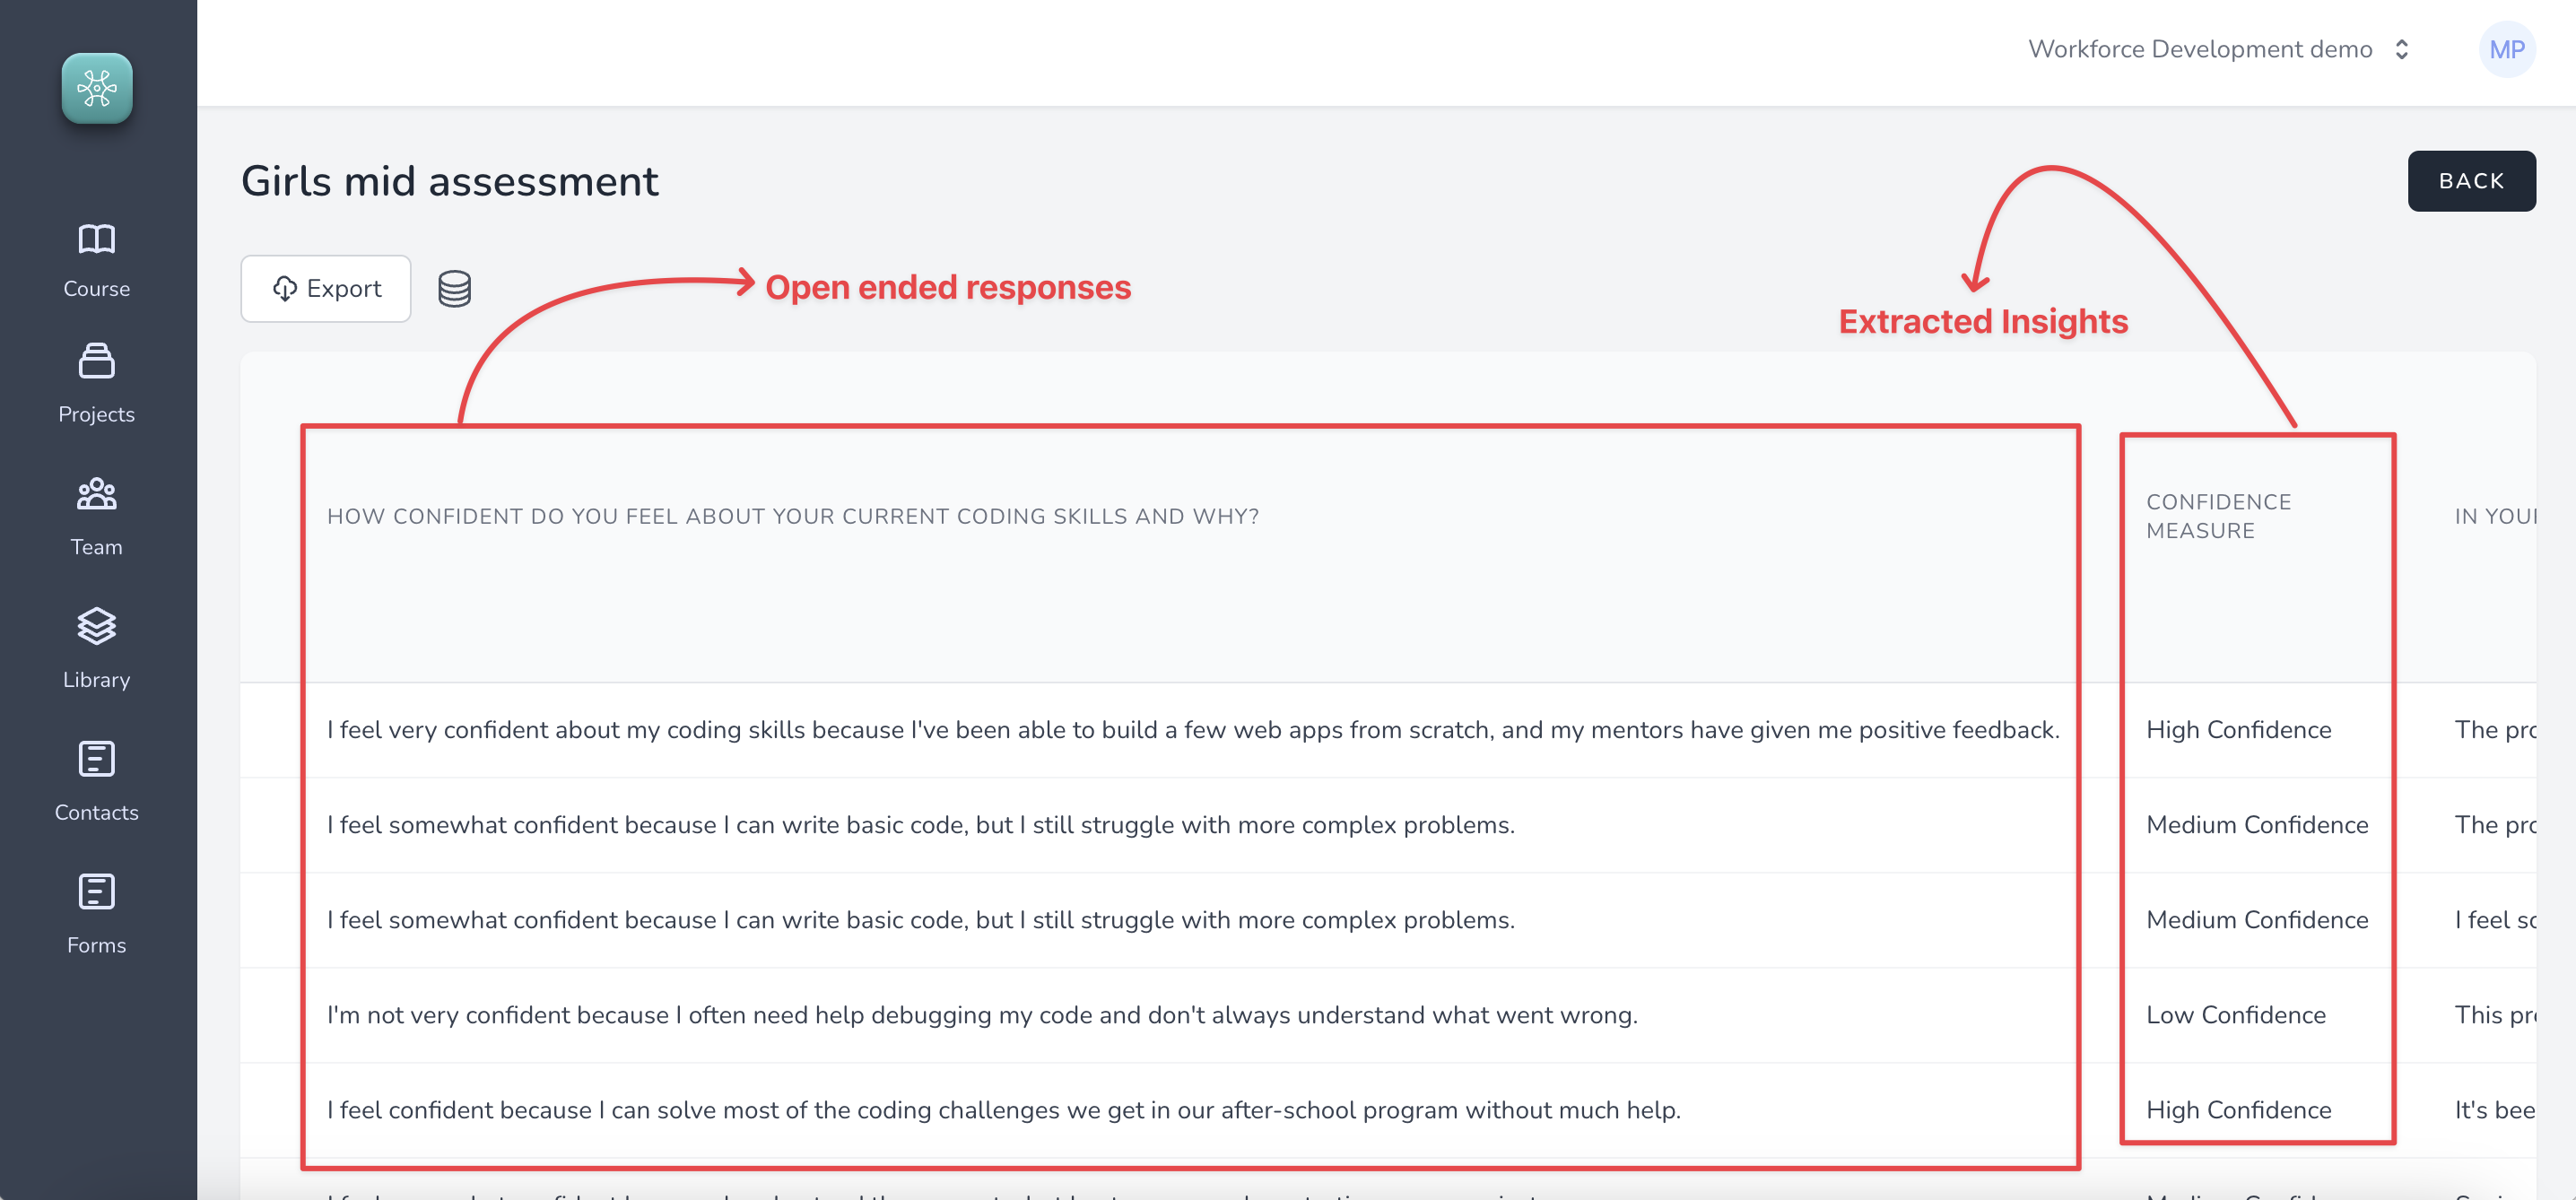Click the MP user avatar

[x=2507, y=50]
